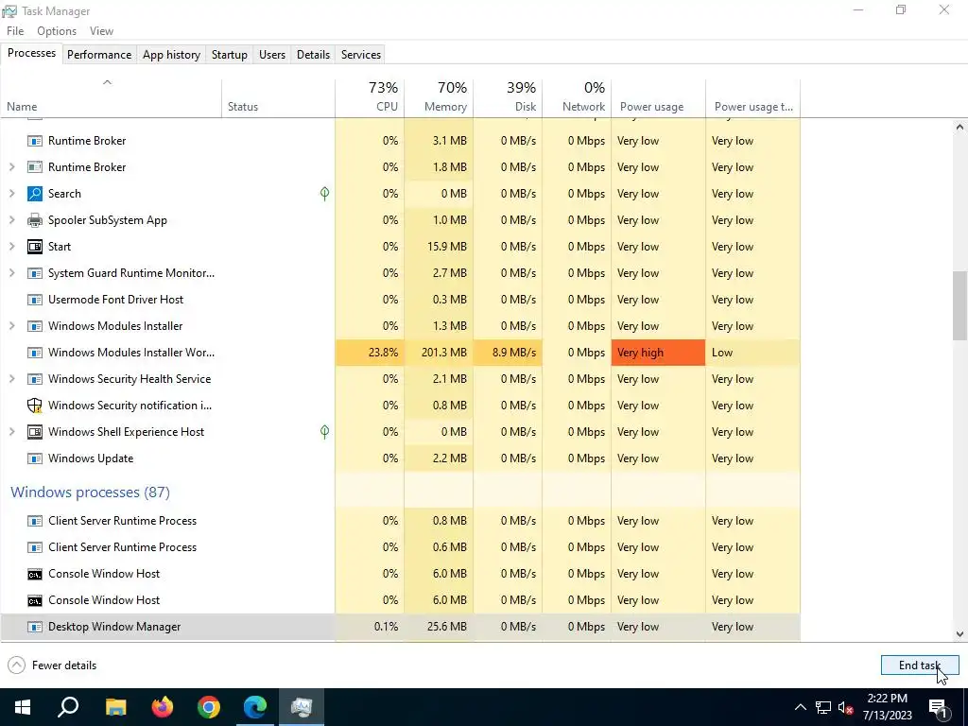Click the Windows Security Health Service icon
968x726 pixels.
[x=35, y=379]
